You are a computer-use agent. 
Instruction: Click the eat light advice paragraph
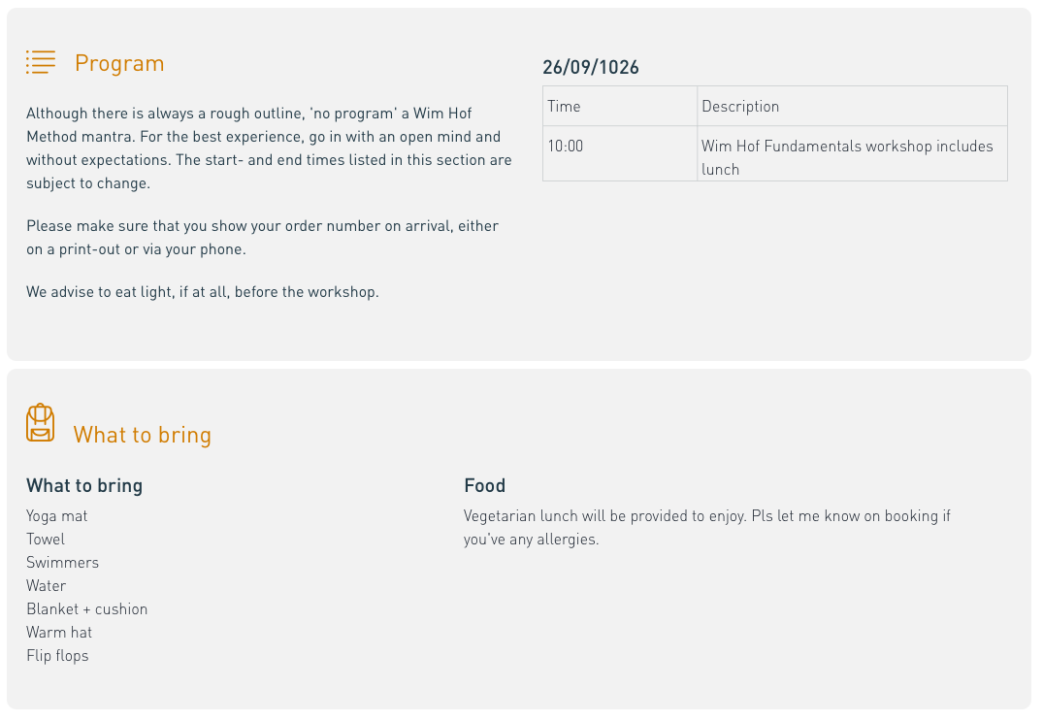(x=203, y=292)
